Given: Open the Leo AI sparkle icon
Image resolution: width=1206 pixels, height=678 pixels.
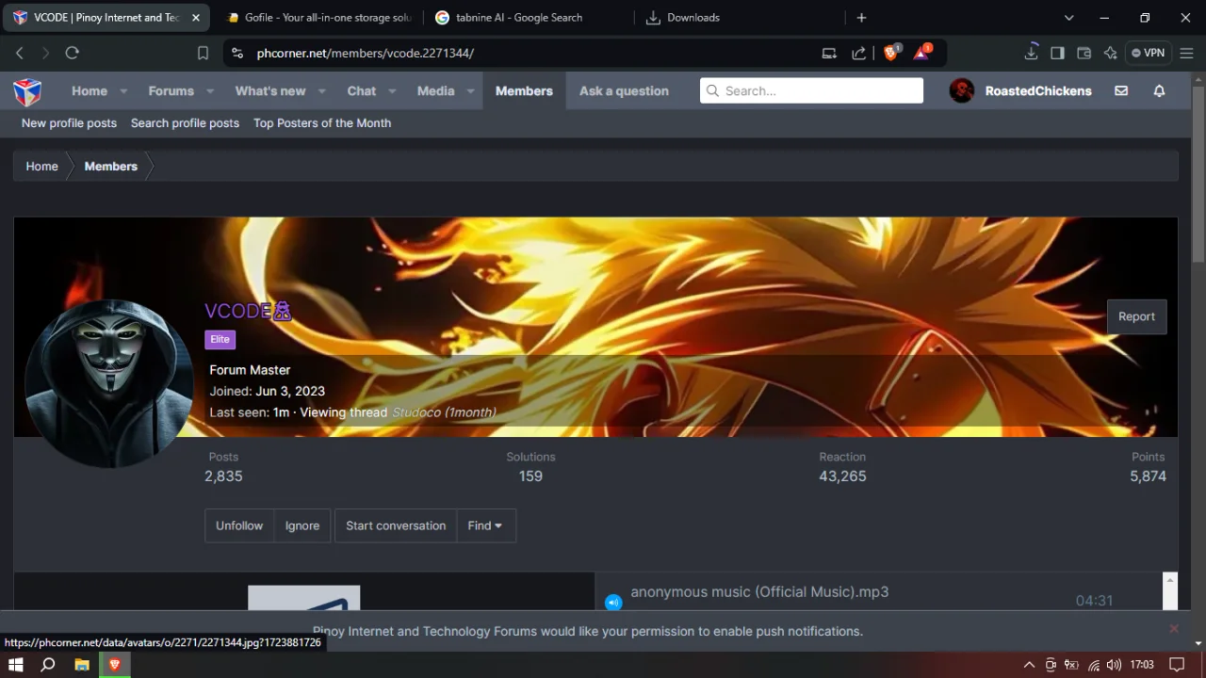Looking at the screenshot, I should 1110,53.
